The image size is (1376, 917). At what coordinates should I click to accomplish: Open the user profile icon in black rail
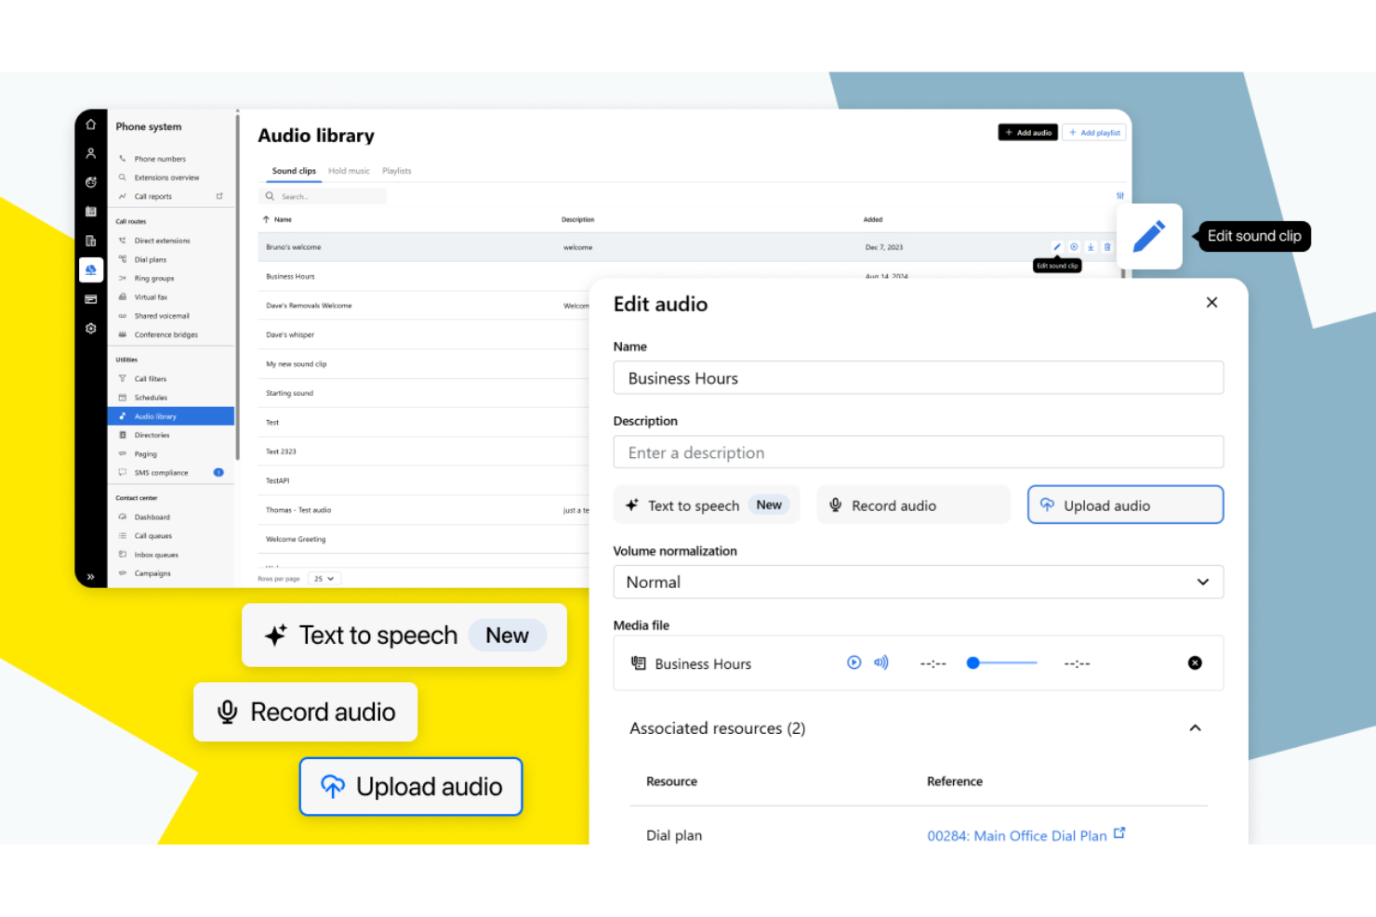click(90, 153)
